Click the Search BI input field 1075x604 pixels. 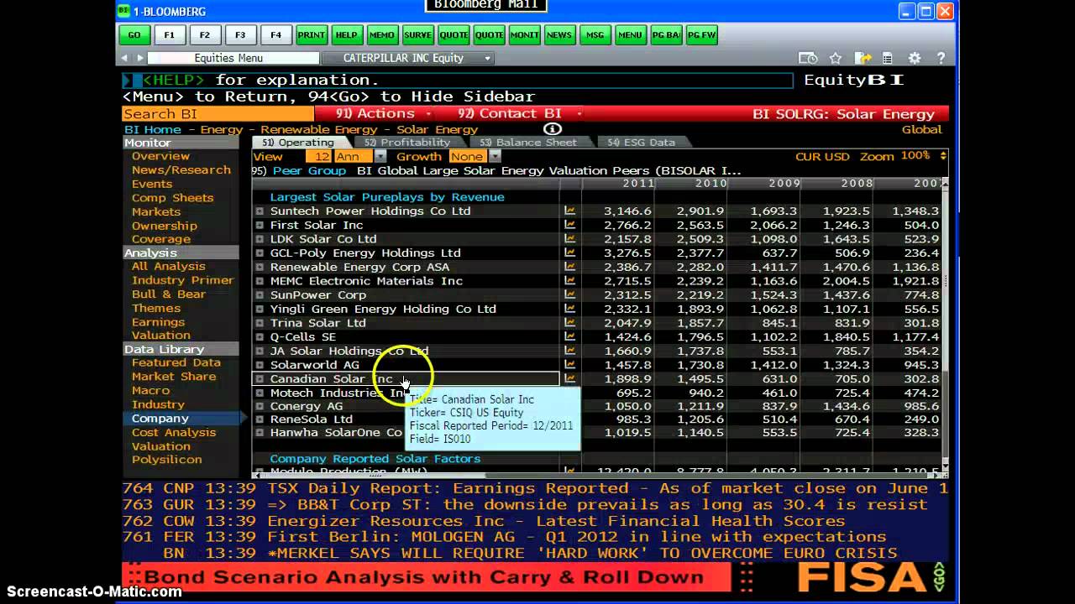[x=218, y=114]
